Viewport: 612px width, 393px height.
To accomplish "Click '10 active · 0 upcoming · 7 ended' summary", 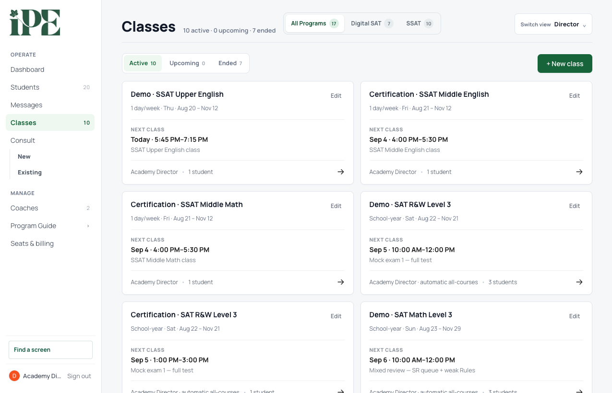I will click(229, 31).
